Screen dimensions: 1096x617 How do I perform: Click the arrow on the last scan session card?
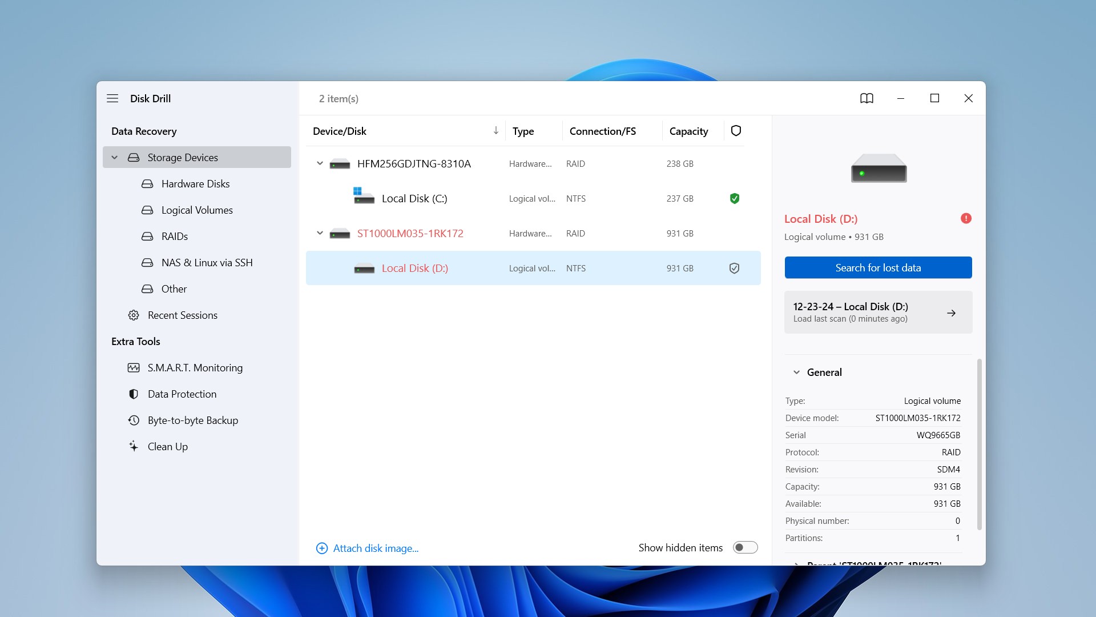click(951, 312)
